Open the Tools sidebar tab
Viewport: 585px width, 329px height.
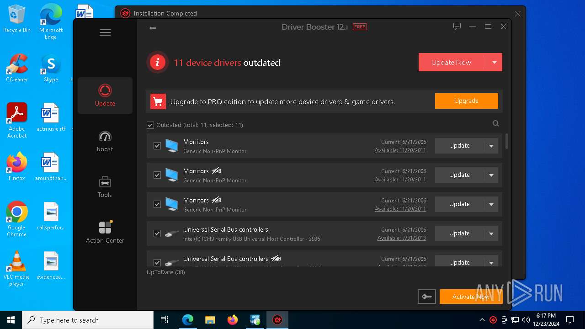(x=105, y=187)
